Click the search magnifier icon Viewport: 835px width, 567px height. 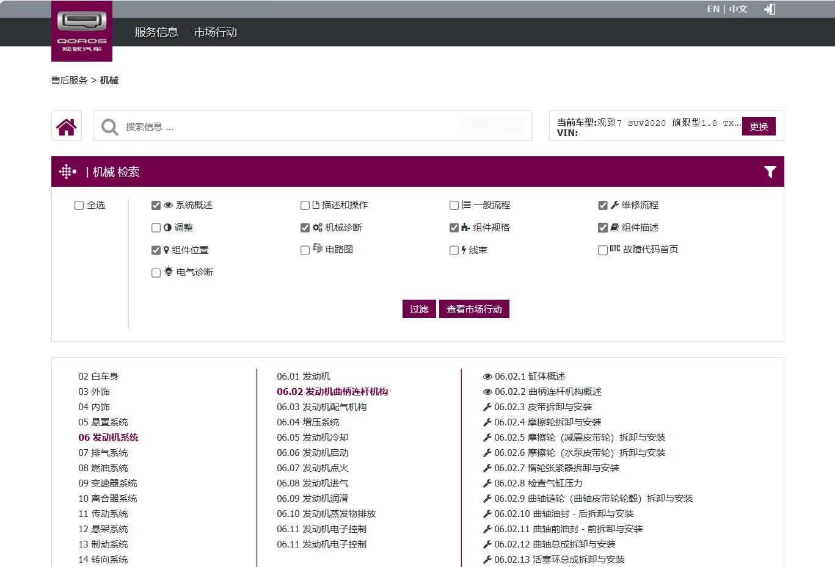tap(110, 127)
